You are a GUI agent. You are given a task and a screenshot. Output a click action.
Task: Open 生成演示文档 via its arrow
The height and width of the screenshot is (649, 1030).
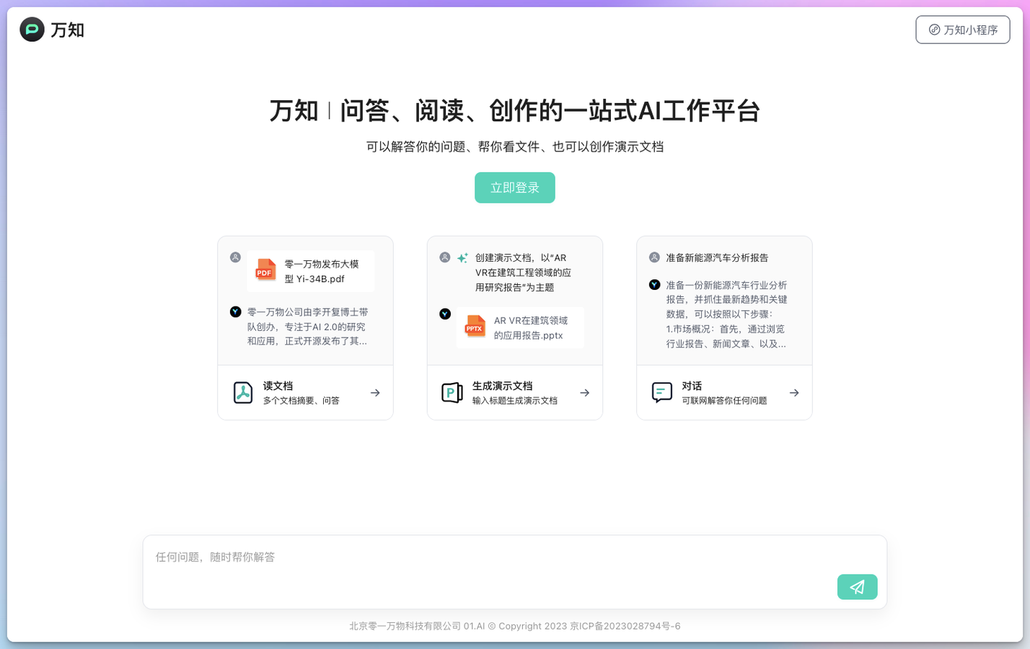click(585, 393)
